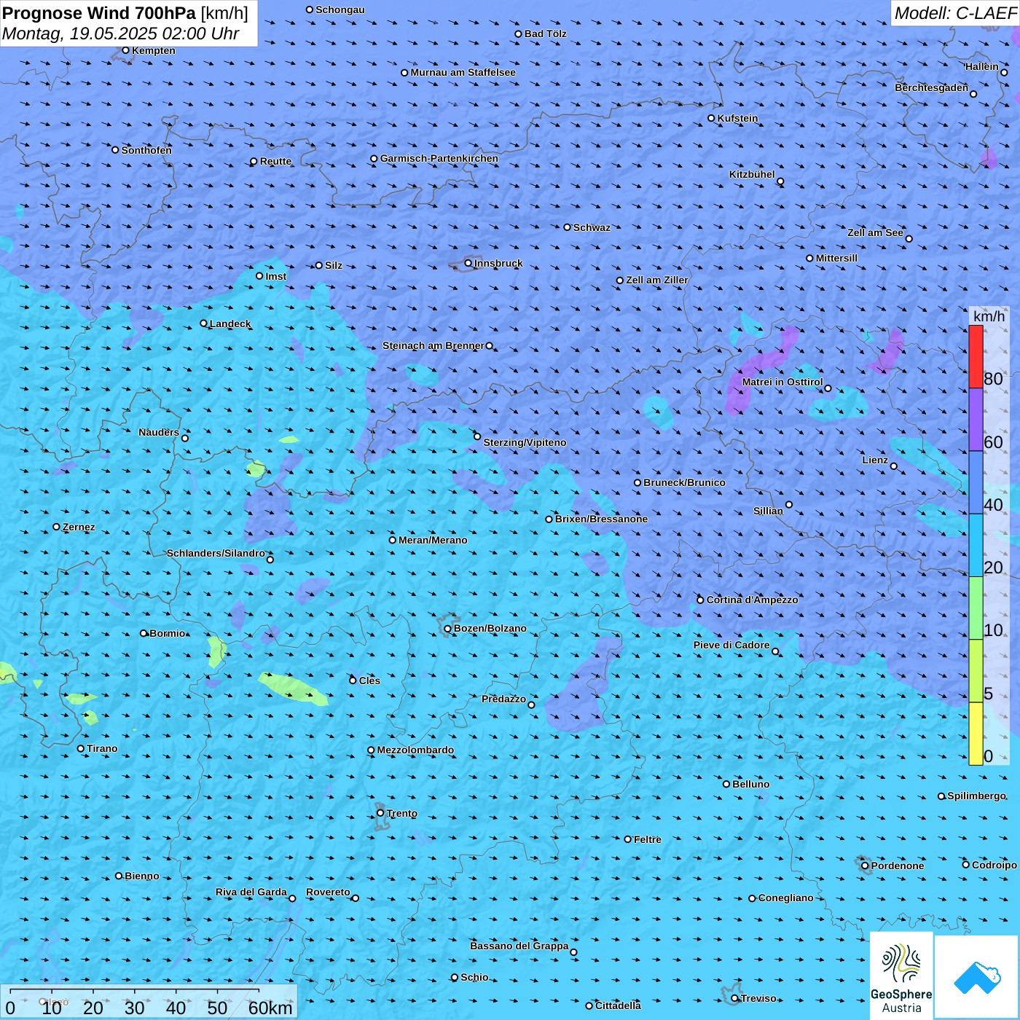Click the red 80+ km/h legend swatch
Screen dimensions: 1020x1020
tap(976, 356)
